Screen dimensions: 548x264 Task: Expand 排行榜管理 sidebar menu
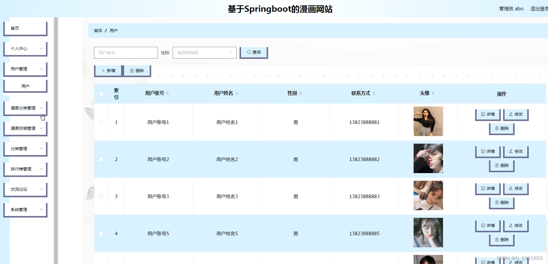25,169
